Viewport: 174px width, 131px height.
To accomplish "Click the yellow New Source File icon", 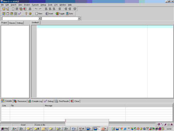I will point(4,9).
